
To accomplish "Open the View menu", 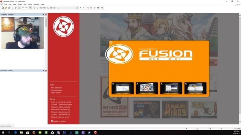I will pos(14,4).
